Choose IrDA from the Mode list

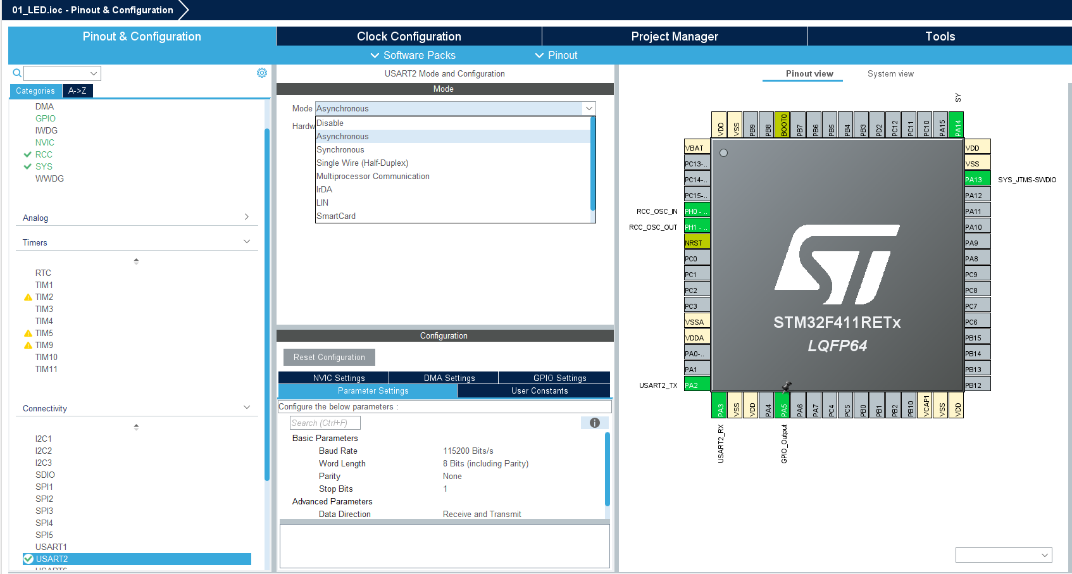click(453, 189)
